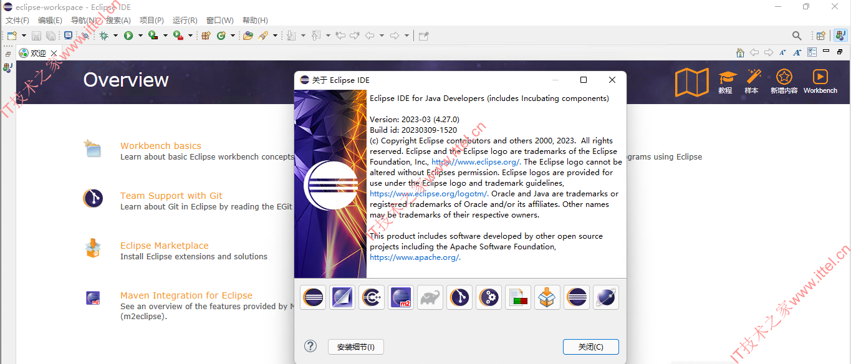This screenshot has width=851, height=364.
Task: Click the 关闭(C) button
Action: coord(590,347)
